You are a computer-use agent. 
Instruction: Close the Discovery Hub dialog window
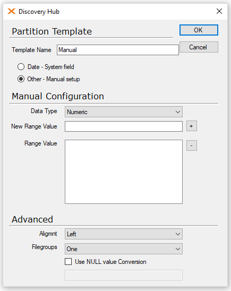pos(219,11)
